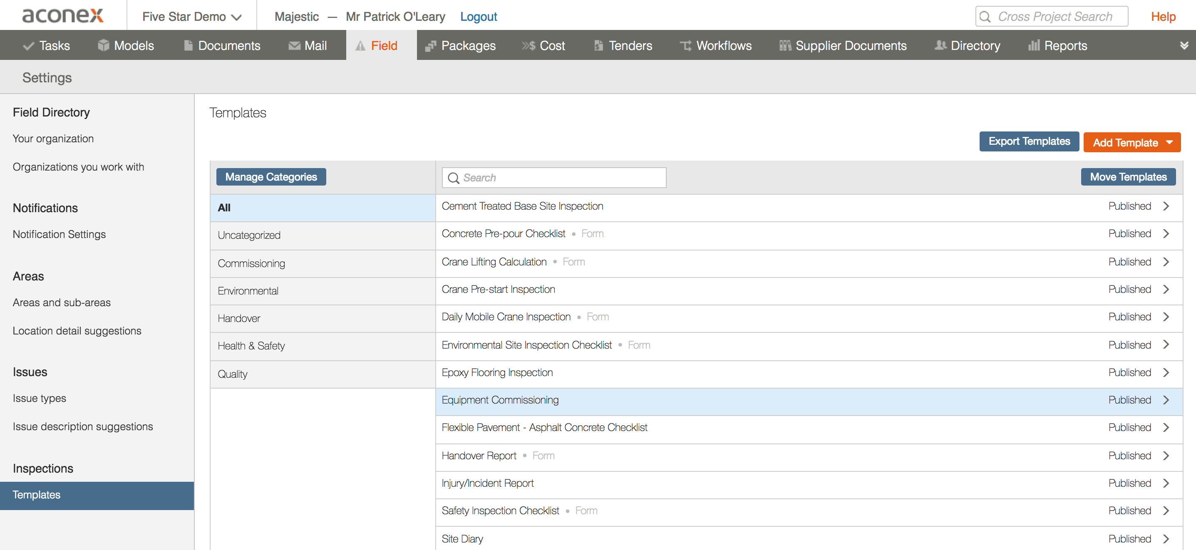Click the Tasks checkmark icon
Image resolution: width=1196 pixels, height=550 pixels.
click(28, 45)
